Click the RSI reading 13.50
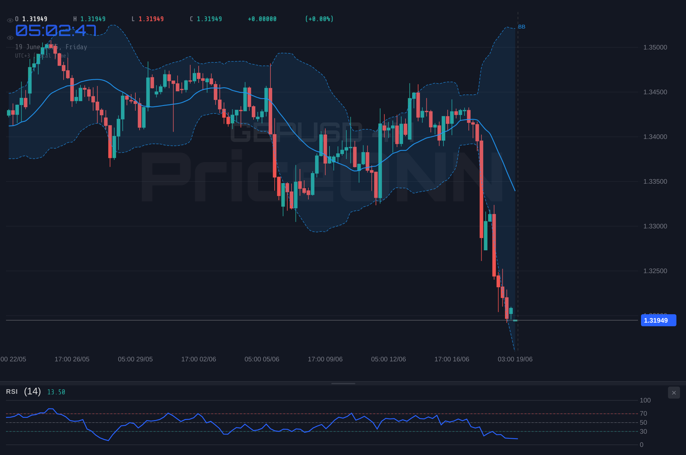 pos(56,392)
